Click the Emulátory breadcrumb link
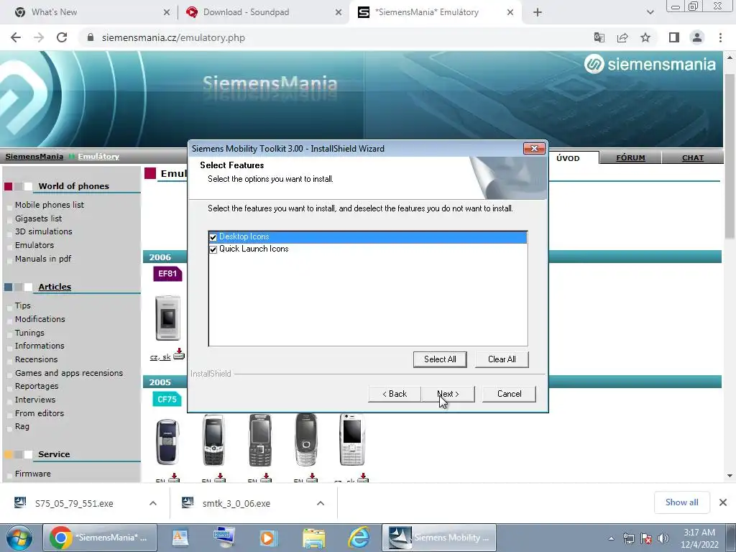Screen dimensions: 736x552 (98, 156)
